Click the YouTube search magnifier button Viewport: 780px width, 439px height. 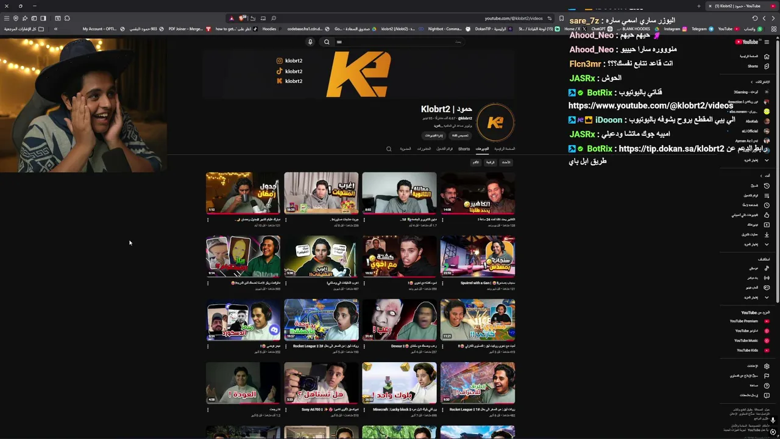point(327,42)
